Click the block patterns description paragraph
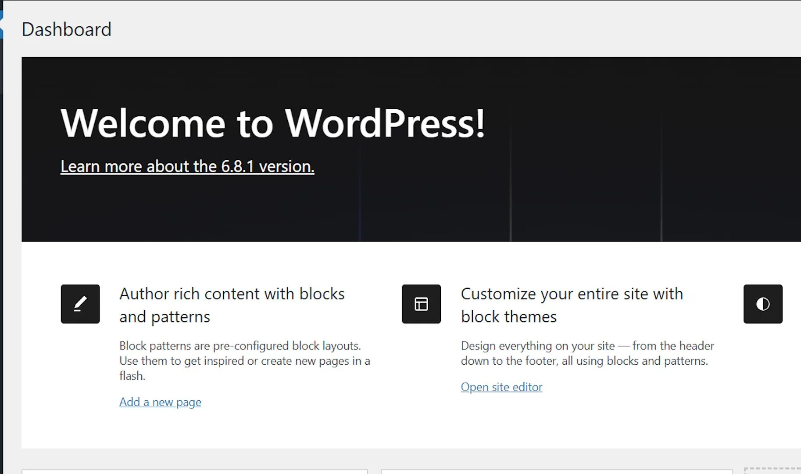Image resolution: width=801 pixels, height=474 pixels. [x=244, y=360]
